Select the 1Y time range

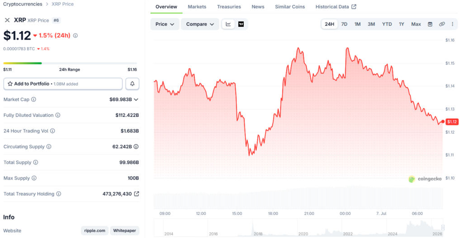click(x=402, y=24)
